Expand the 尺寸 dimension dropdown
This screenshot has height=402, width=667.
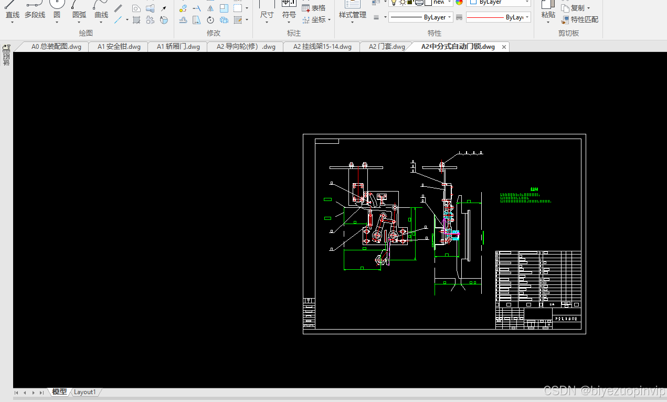pyautogui.click(x=267, y=16)
